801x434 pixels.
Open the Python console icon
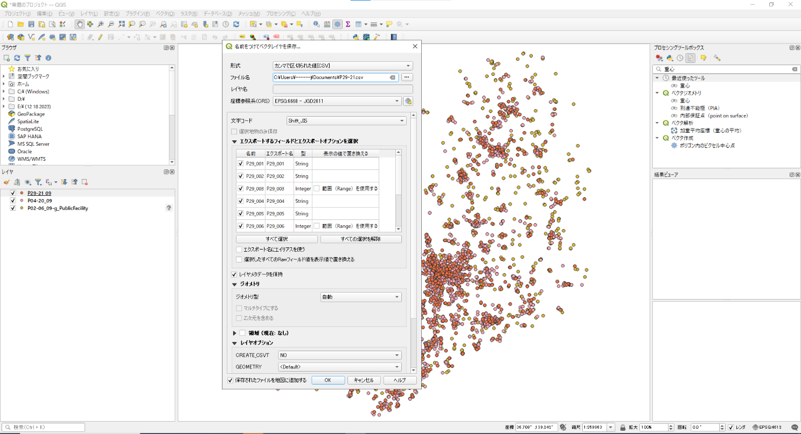(x=356, y=37)
